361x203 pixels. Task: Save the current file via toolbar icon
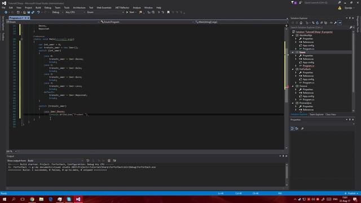coord(29,12)
